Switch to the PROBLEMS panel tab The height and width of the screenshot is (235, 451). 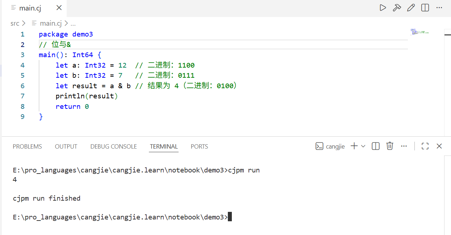click(27, 146)
